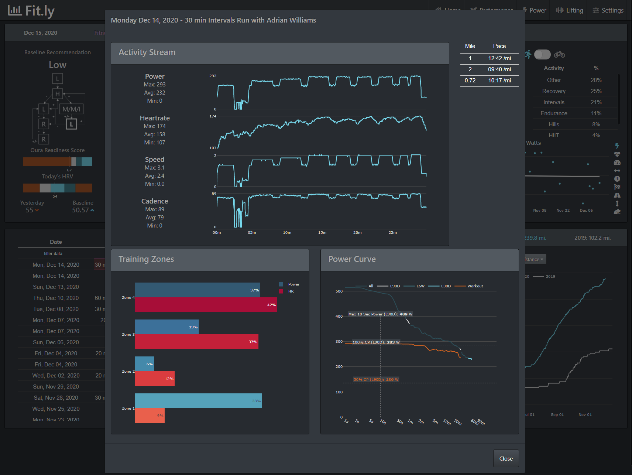Select the Wed, Nov 25, 2020 row

56,409
